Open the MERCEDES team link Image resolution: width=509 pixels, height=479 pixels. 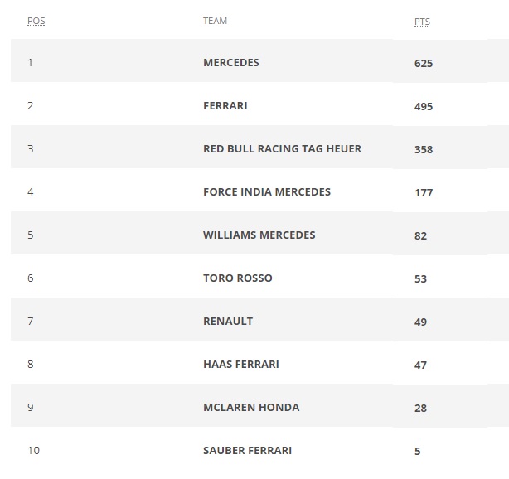[x=231, y=62]
